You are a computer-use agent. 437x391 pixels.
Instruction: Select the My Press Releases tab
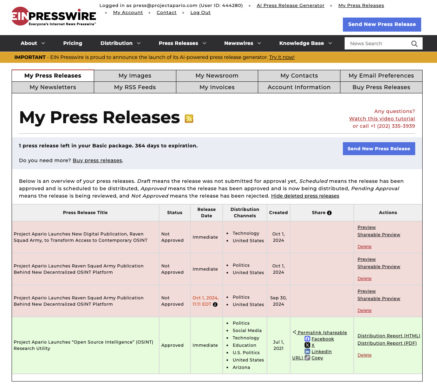click(53, 76)
